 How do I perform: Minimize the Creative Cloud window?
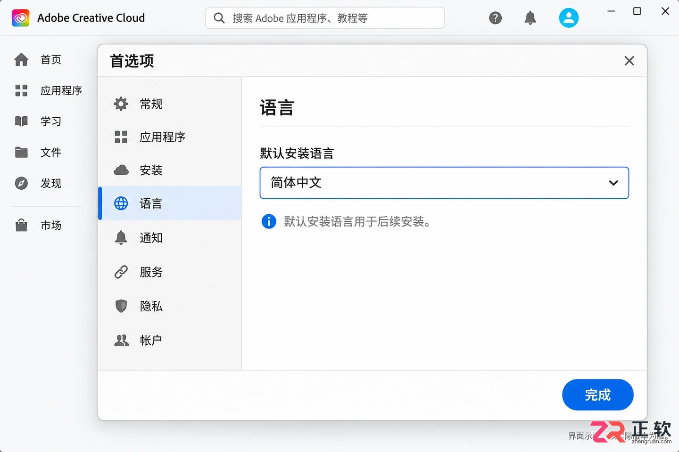pos(611,11)
